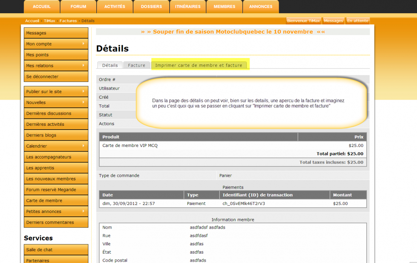This screenshot has width=417, height=263.
Task: Open Les accompagnateurs sidebar link
Action: pyautogui.click(x=56, y=157)
